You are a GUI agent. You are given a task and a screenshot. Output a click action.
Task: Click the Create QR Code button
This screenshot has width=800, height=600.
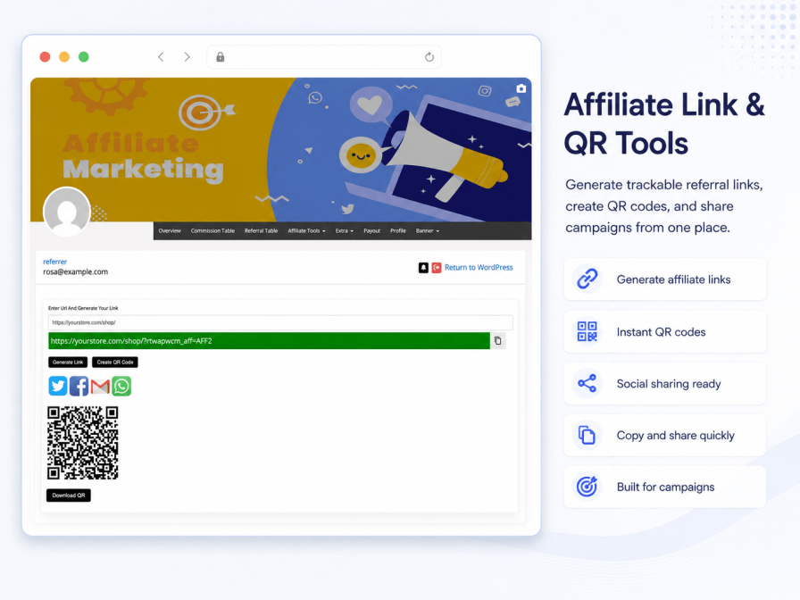[x=115, y=362]
